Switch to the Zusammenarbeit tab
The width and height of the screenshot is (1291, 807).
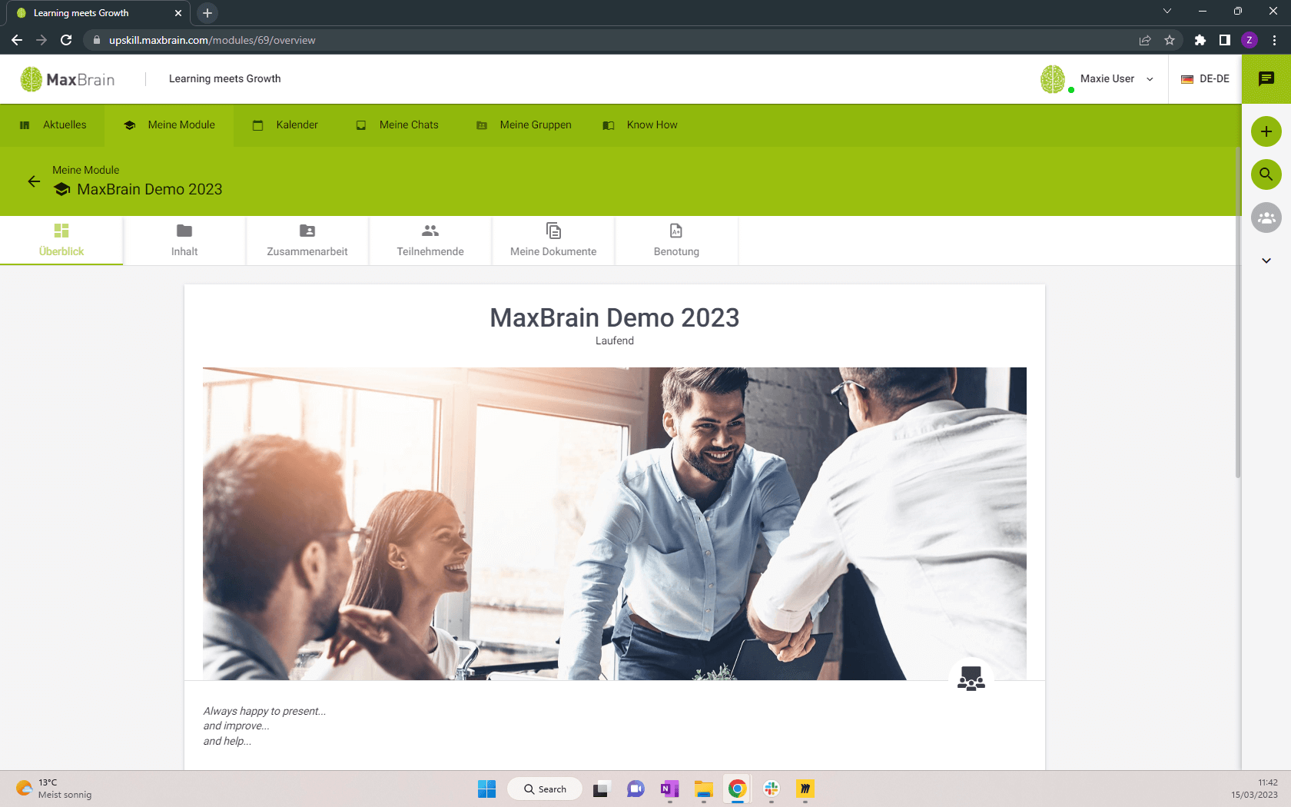click(307, 241)
